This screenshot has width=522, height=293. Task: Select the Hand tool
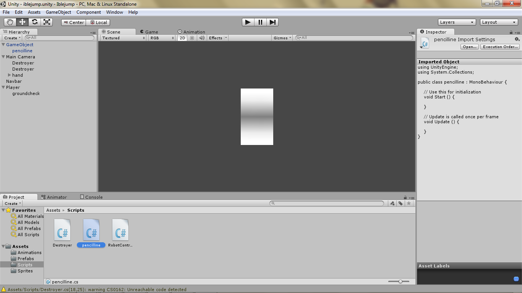[10, 22]
